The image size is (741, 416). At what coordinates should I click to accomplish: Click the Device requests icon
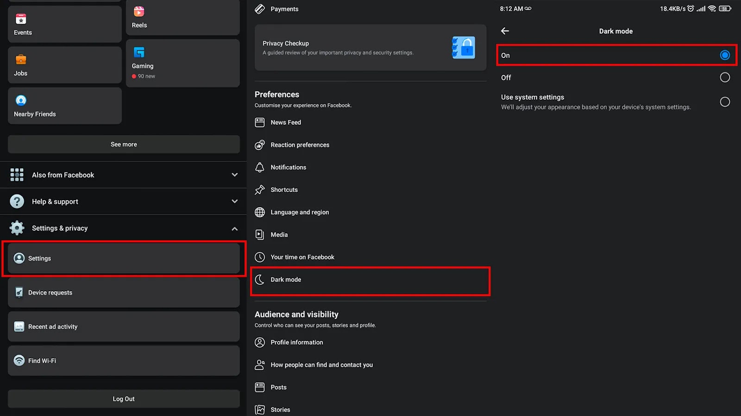pos(19,292)
